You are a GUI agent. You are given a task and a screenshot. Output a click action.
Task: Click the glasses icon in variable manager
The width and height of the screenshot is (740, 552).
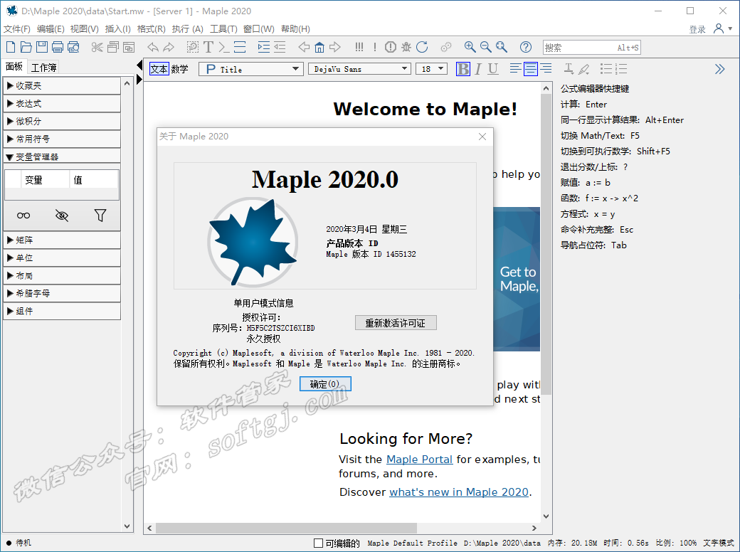coord(23,216)
